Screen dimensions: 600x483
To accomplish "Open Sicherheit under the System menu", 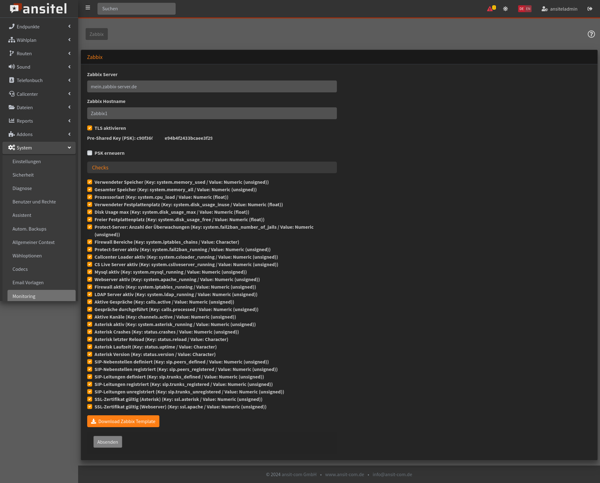I will [23, 175].
